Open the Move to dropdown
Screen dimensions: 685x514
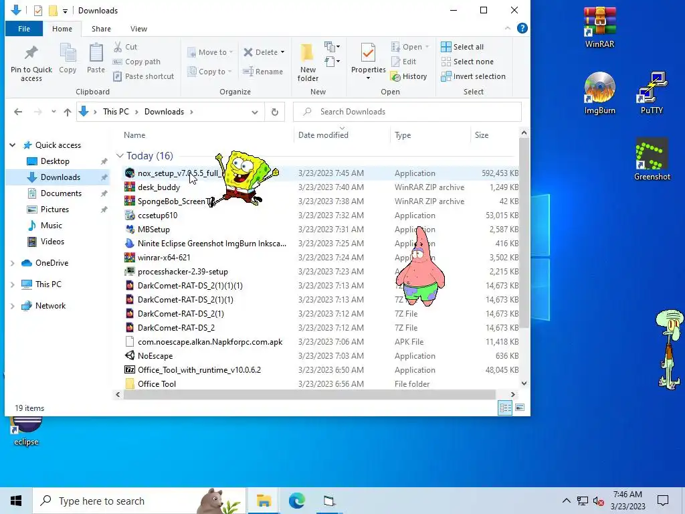(x=210, y=52)
